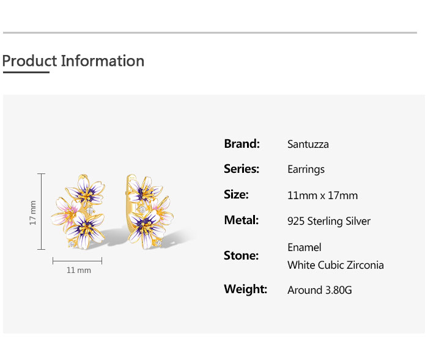The height and width of the screenshot is (364, 428).
Task: Click the 11 mm width label
Action: [79, 270]
